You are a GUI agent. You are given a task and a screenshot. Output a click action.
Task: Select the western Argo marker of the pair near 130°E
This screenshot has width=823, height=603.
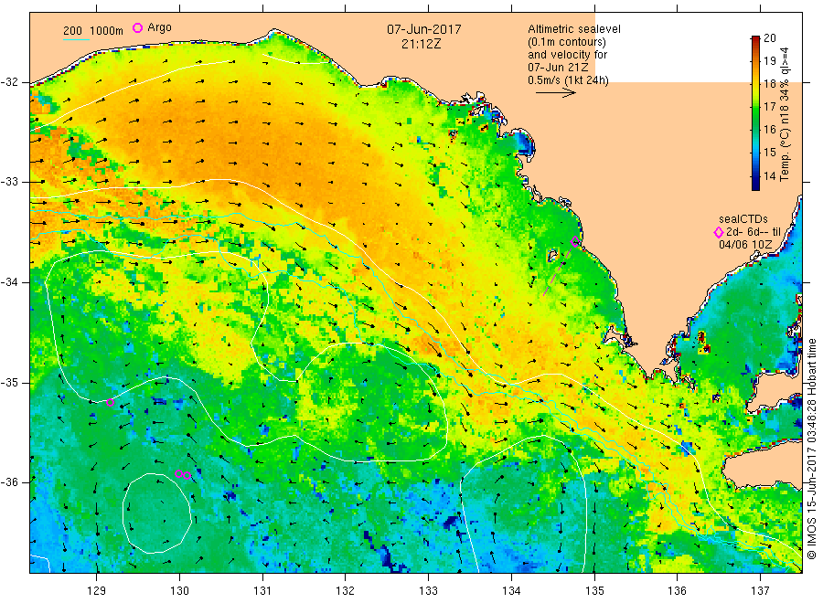tap(178, 473)
